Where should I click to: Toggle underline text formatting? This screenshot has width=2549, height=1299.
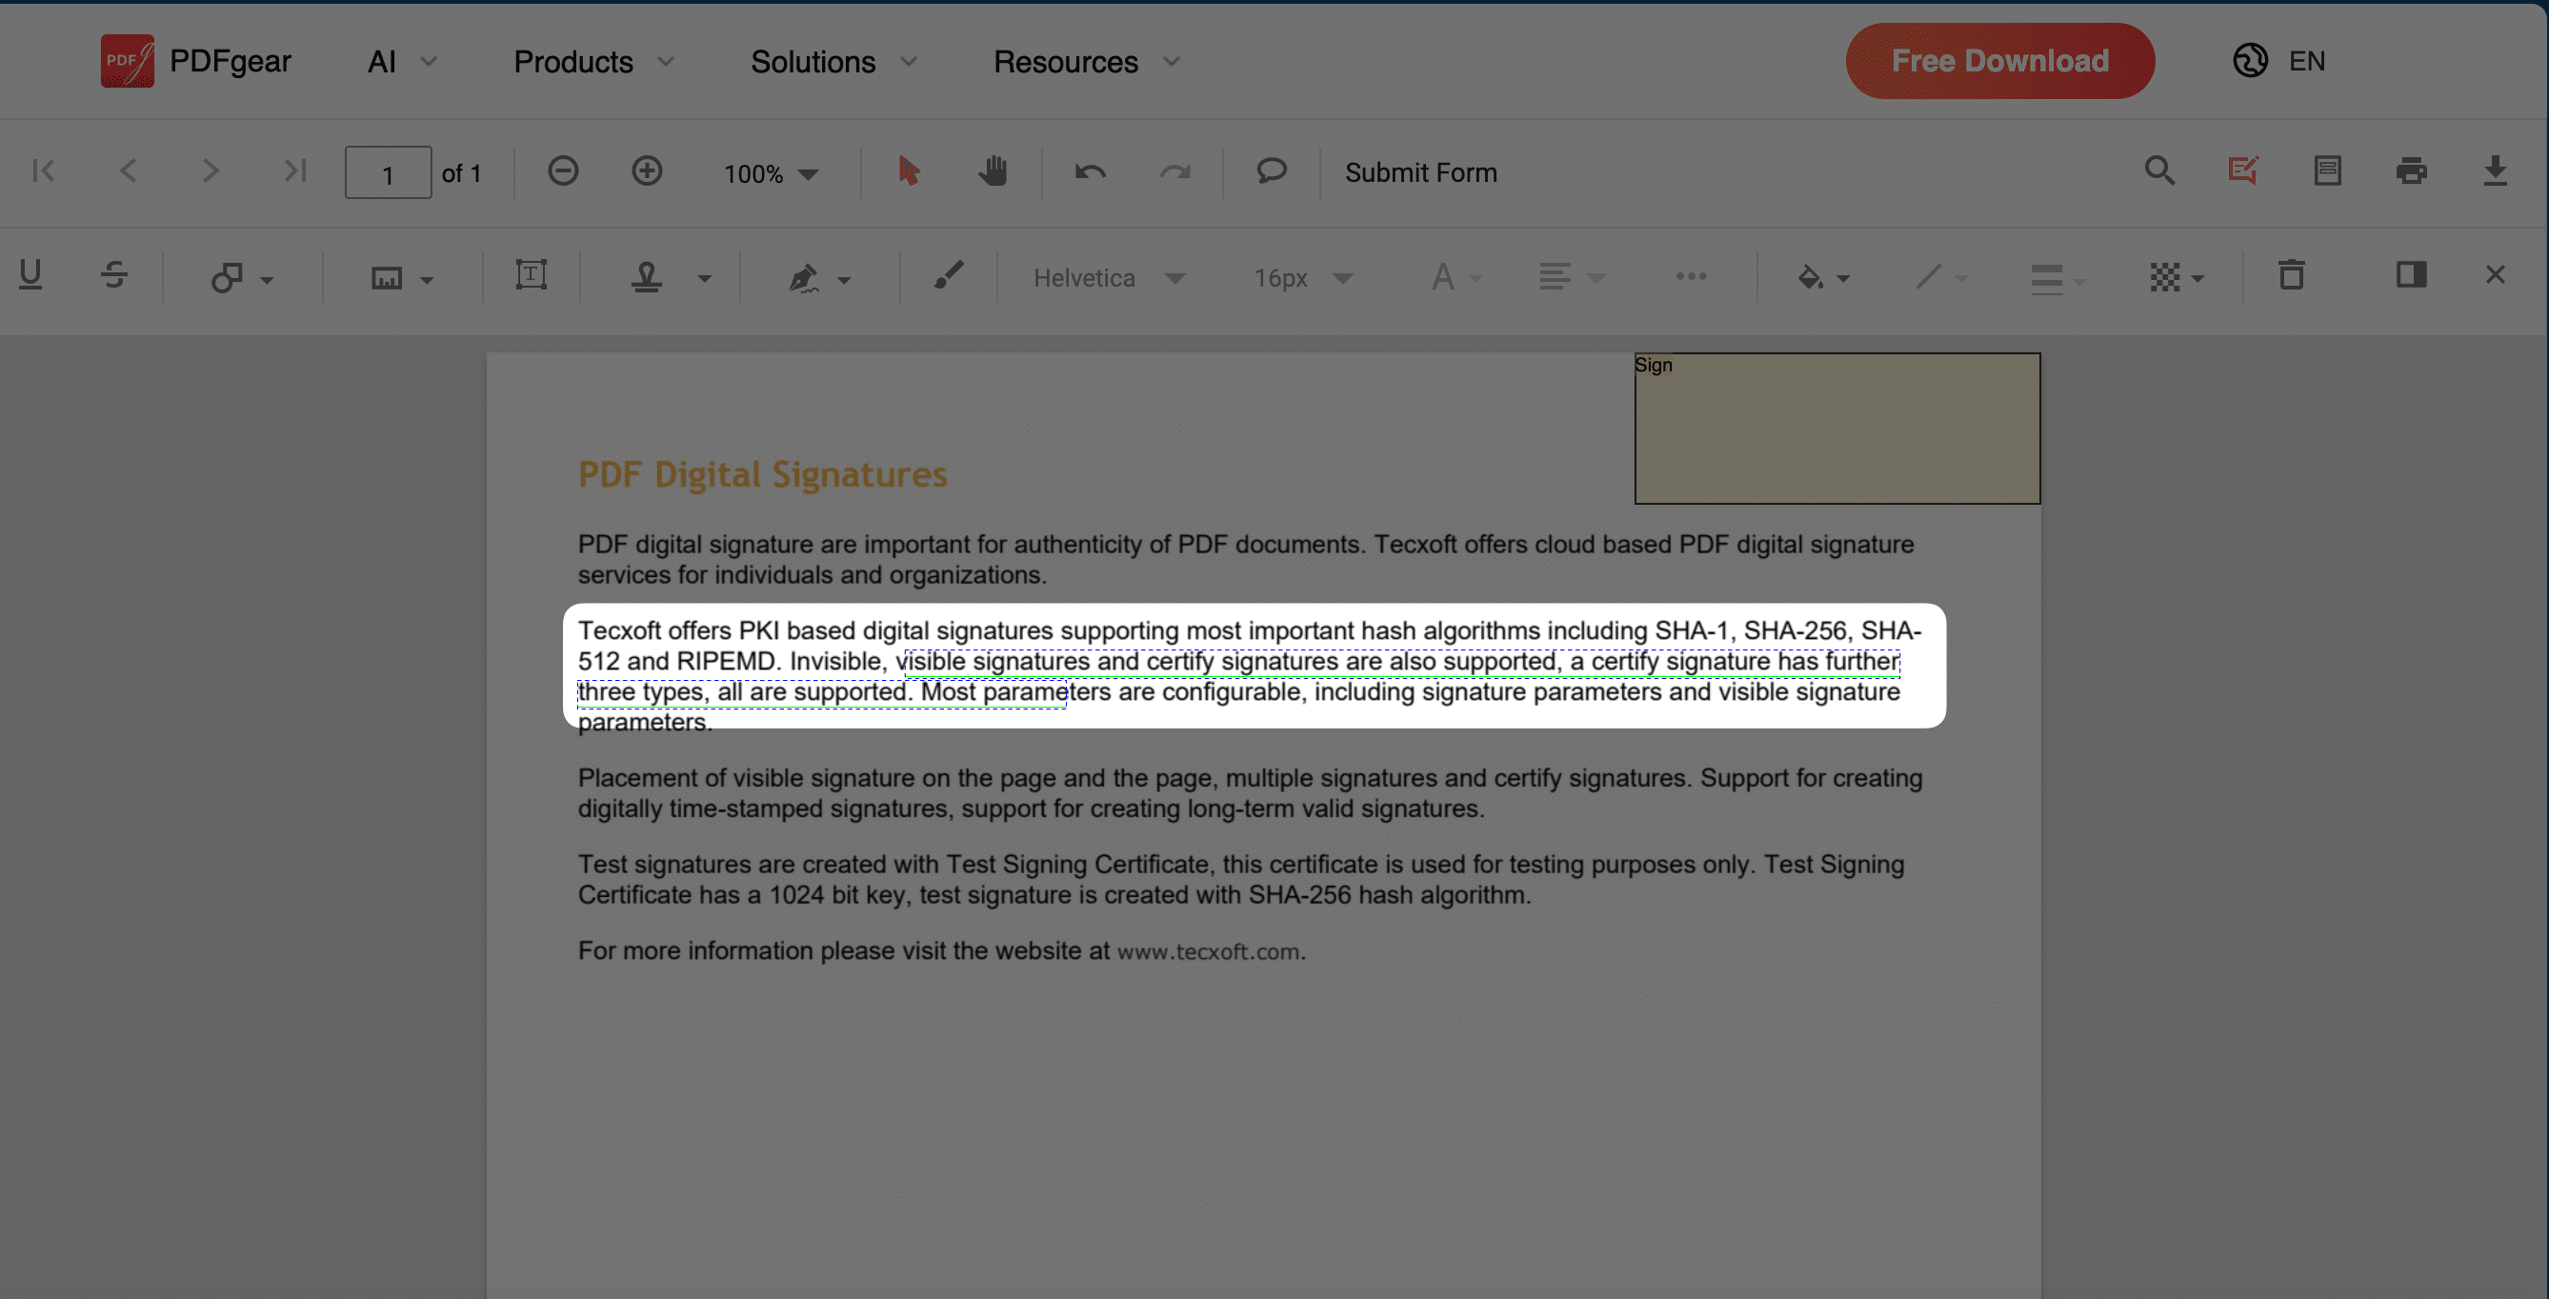click(30, 277)
